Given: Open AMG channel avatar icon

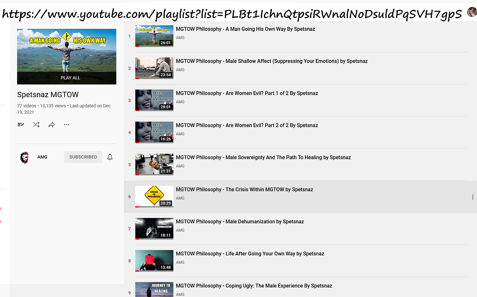Looking at the screenshot, I should (x=25, y=157).
